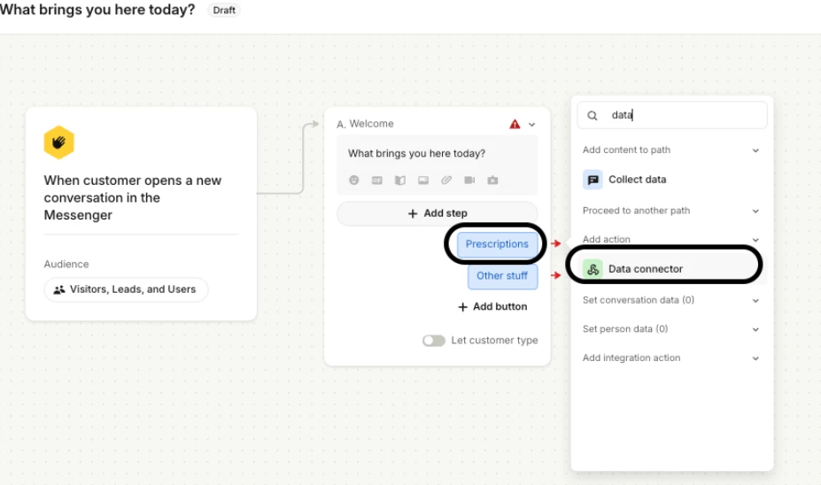821x485 pixels.
Task: Insert an image with the image icon
Action: point(423,181)
